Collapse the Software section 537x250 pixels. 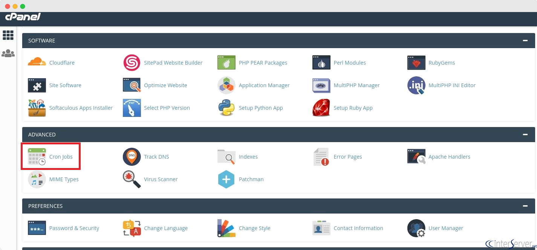point(525,41)
